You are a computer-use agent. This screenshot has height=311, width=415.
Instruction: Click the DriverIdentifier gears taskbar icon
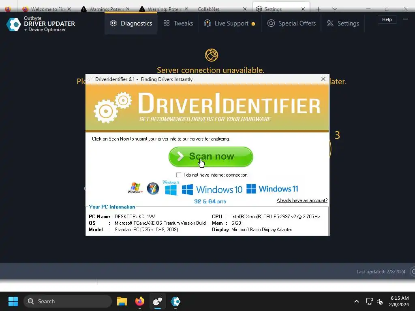point(158,301)
